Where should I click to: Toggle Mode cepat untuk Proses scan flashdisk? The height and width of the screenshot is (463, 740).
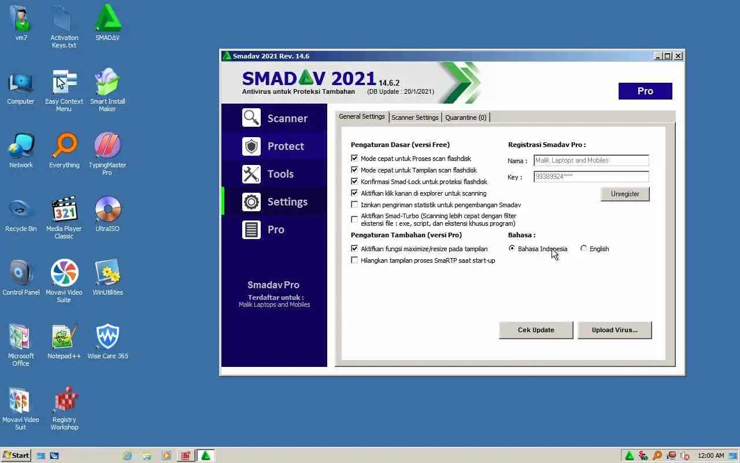(354, 158)
